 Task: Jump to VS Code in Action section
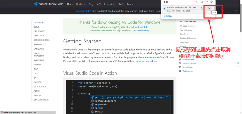point(187,26)
